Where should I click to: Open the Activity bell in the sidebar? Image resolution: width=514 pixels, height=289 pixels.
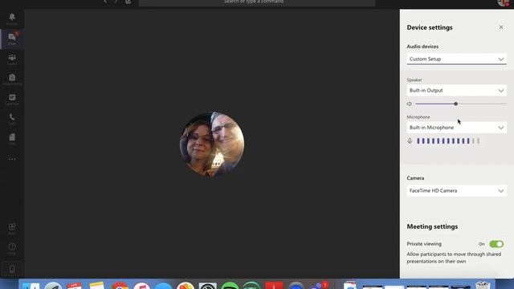click(12, 19)
